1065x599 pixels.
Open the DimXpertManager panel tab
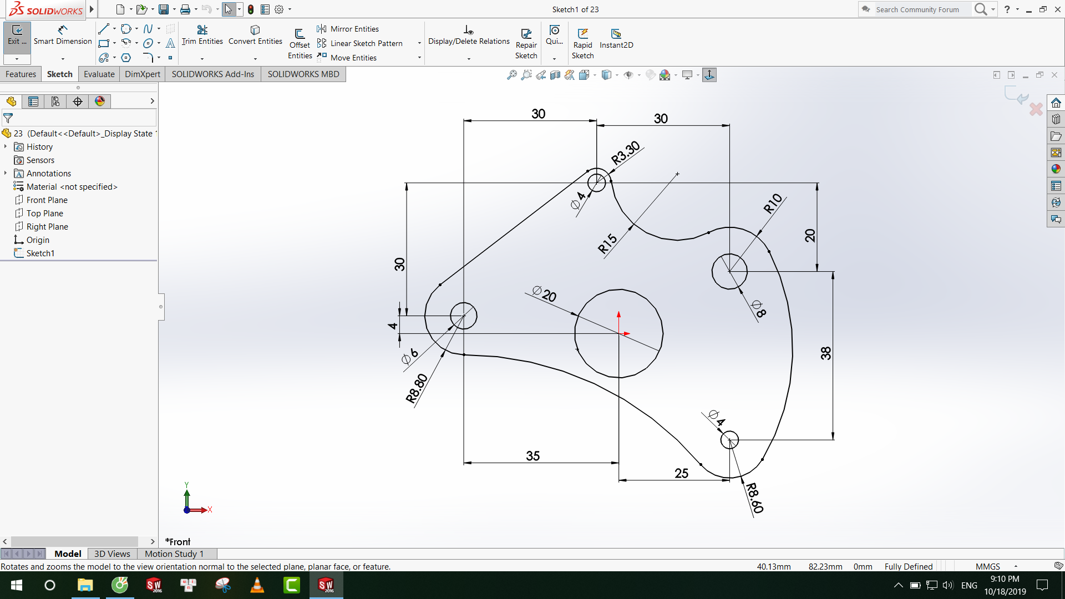click(78, 101)
